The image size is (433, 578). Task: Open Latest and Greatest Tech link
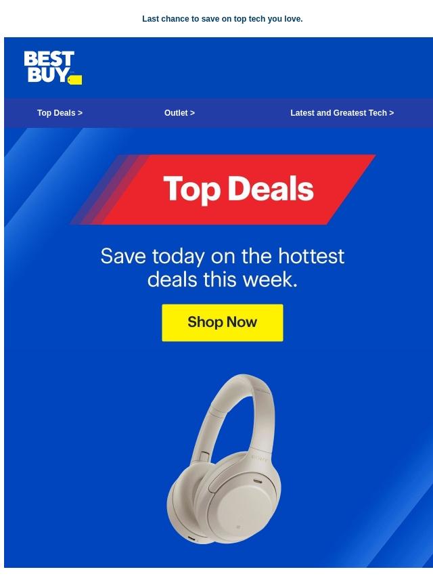342,113
